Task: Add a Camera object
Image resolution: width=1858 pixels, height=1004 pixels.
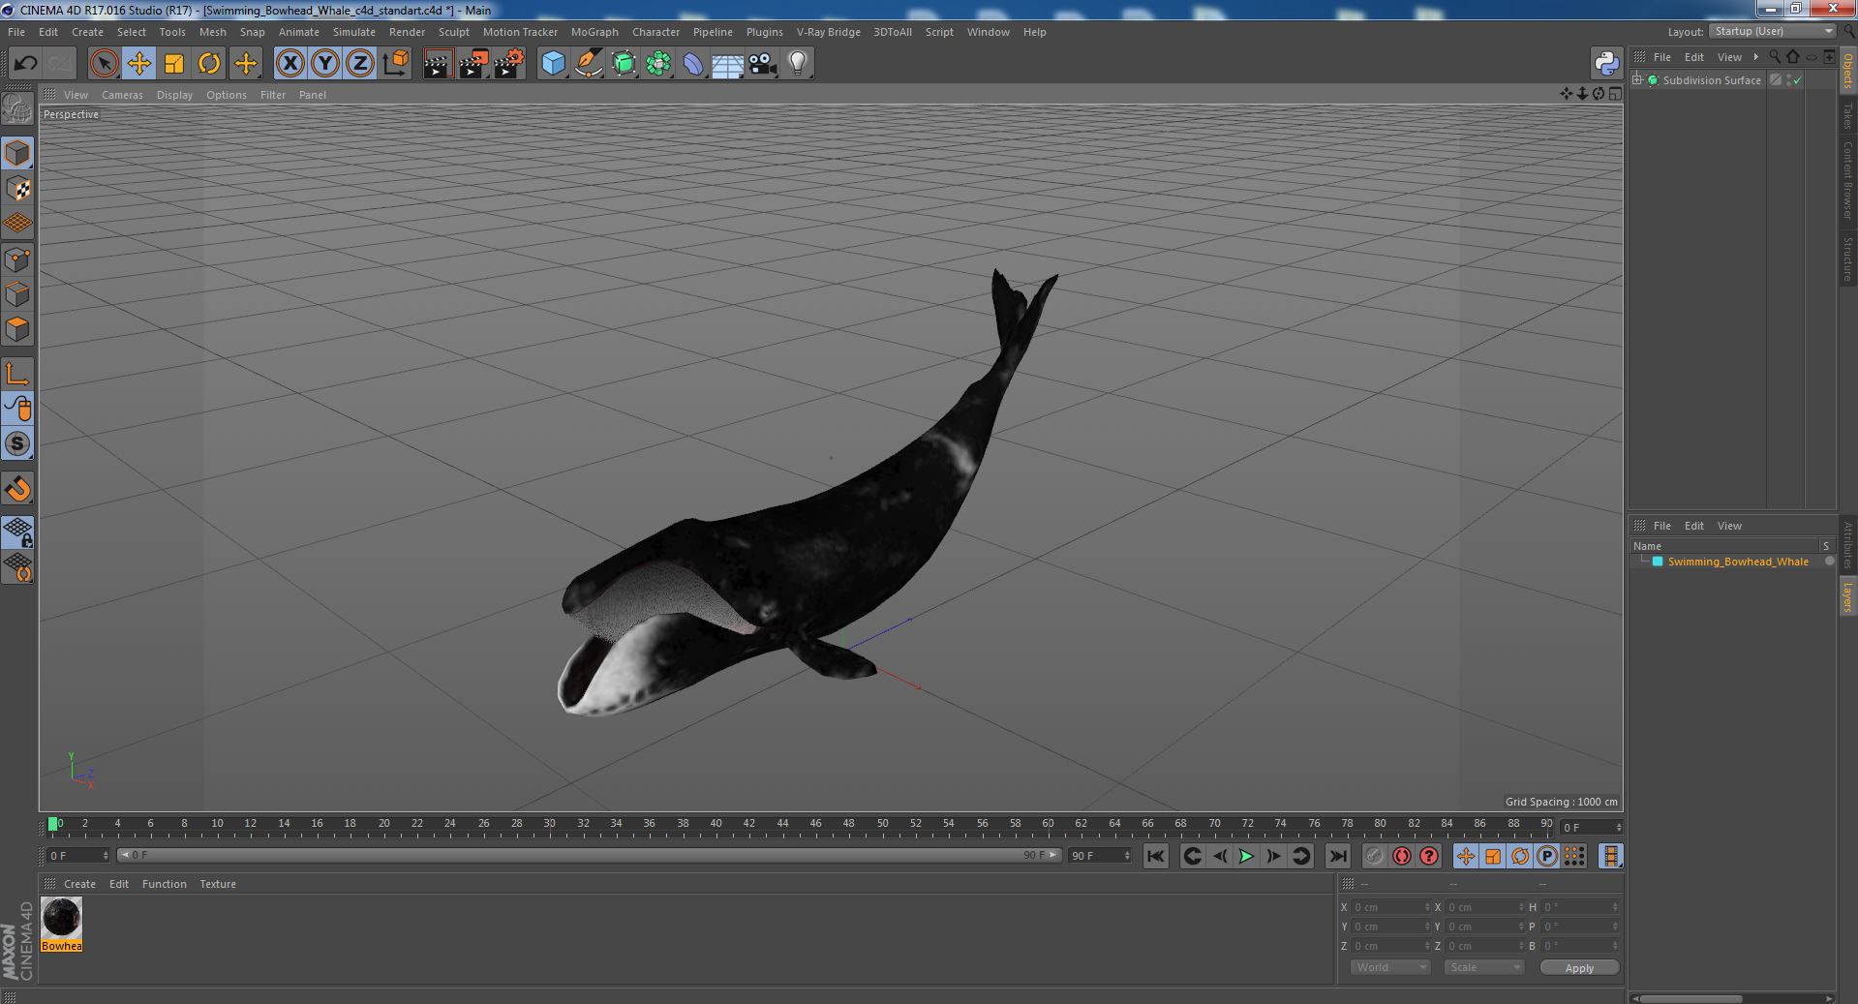Action: pyautogui.click(x=763, y=64)
